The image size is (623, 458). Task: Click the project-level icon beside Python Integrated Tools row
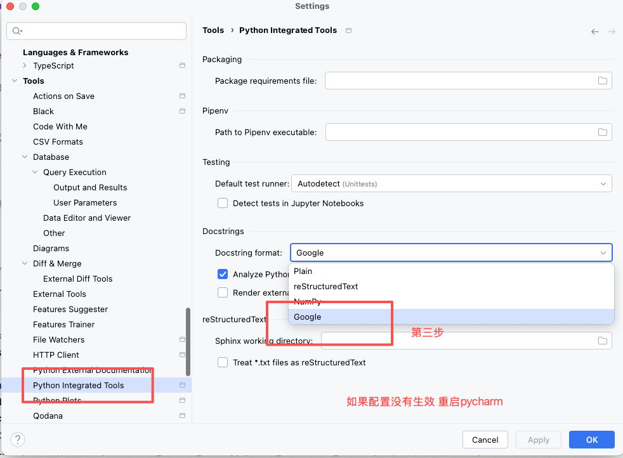182,385
